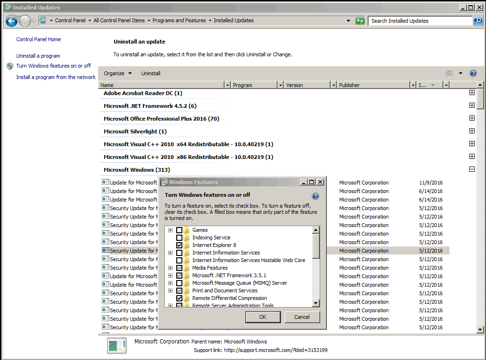The height and width of the screenshot is (360, 486).
Task: Select Microsoft .NET Framework 4.5.2 (6) group
Action: click(x=150, y=106)
